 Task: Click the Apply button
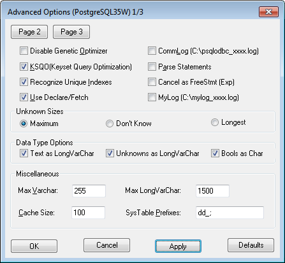pyautogui.click(x=178, y=246)
